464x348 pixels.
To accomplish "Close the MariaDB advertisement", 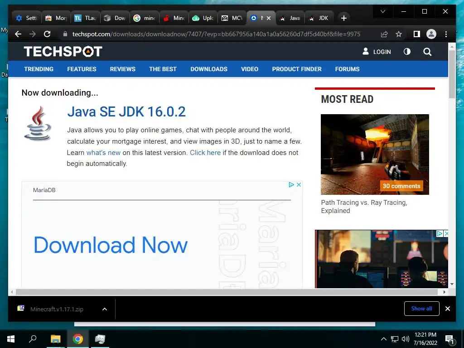I will coord(299,184).
